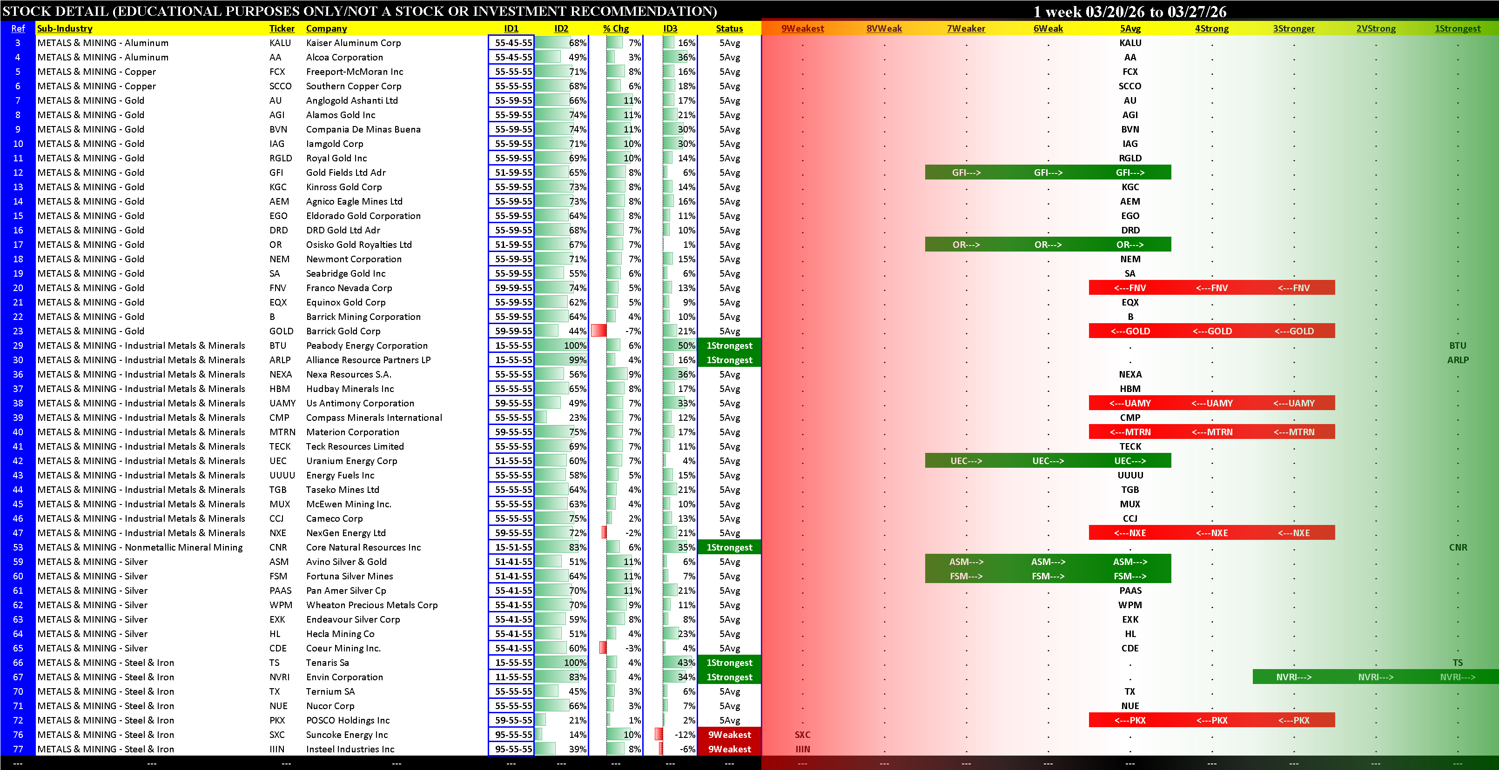The width and height of the screenshot is (1499, 770).
Task: Select the red <---FNV cell under 4Strong
Action: 1211,288
